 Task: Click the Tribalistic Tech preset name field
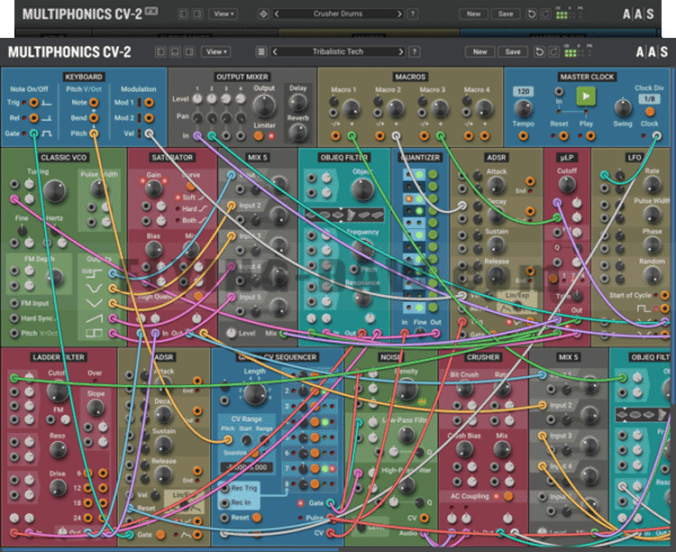pyautogui.click(x=338, y=51)
